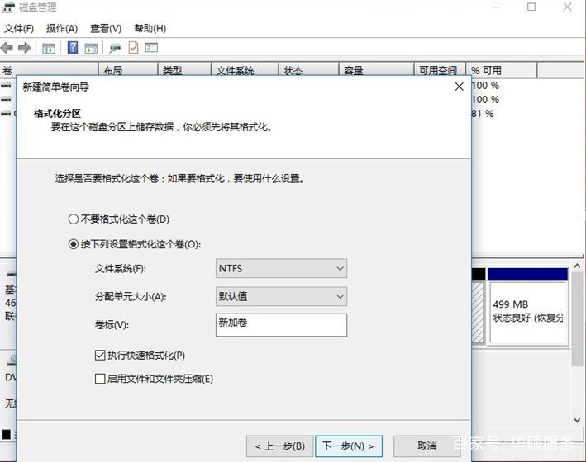Maximize the Disk Management window
This screenshot has width=586, height=462.
531,7
